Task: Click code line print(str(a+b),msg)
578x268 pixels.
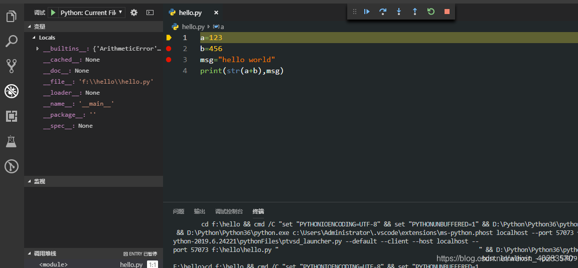Action: click(242, 71)
